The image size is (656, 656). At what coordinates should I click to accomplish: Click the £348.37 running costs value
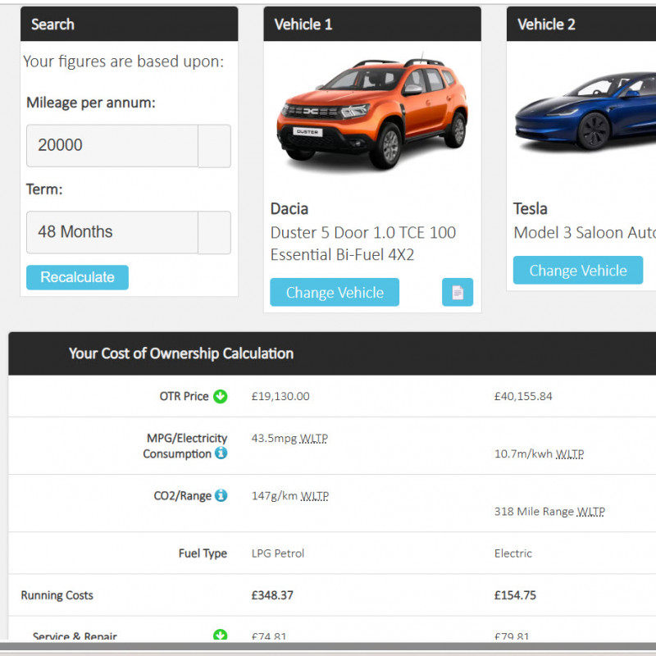point(272,595)
